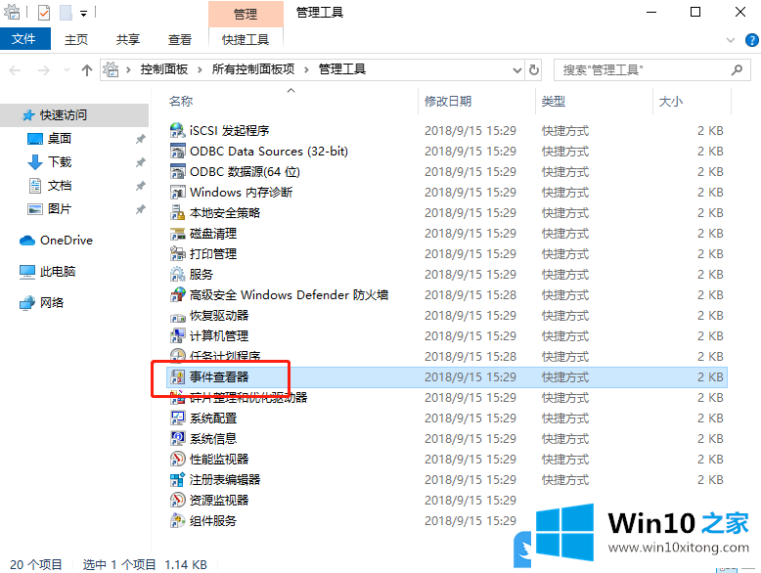The width and height of the screenshot is (761, 573).
Task: Click the 组件服务 icon
Action: tap(178, 520)
